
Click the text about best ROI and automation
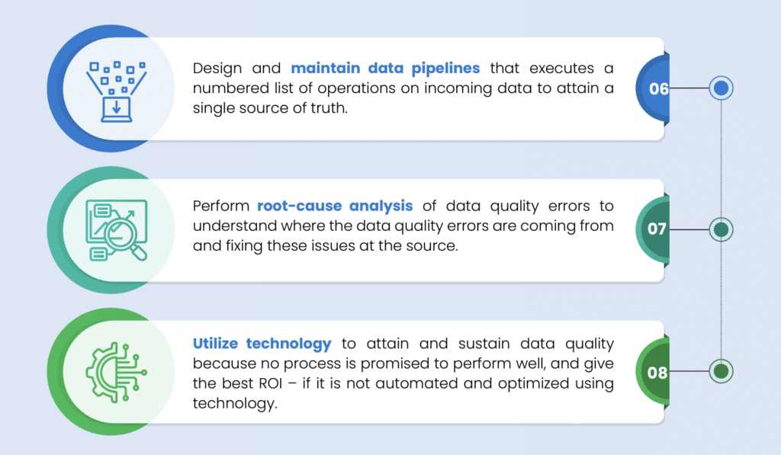coord(403,383)
